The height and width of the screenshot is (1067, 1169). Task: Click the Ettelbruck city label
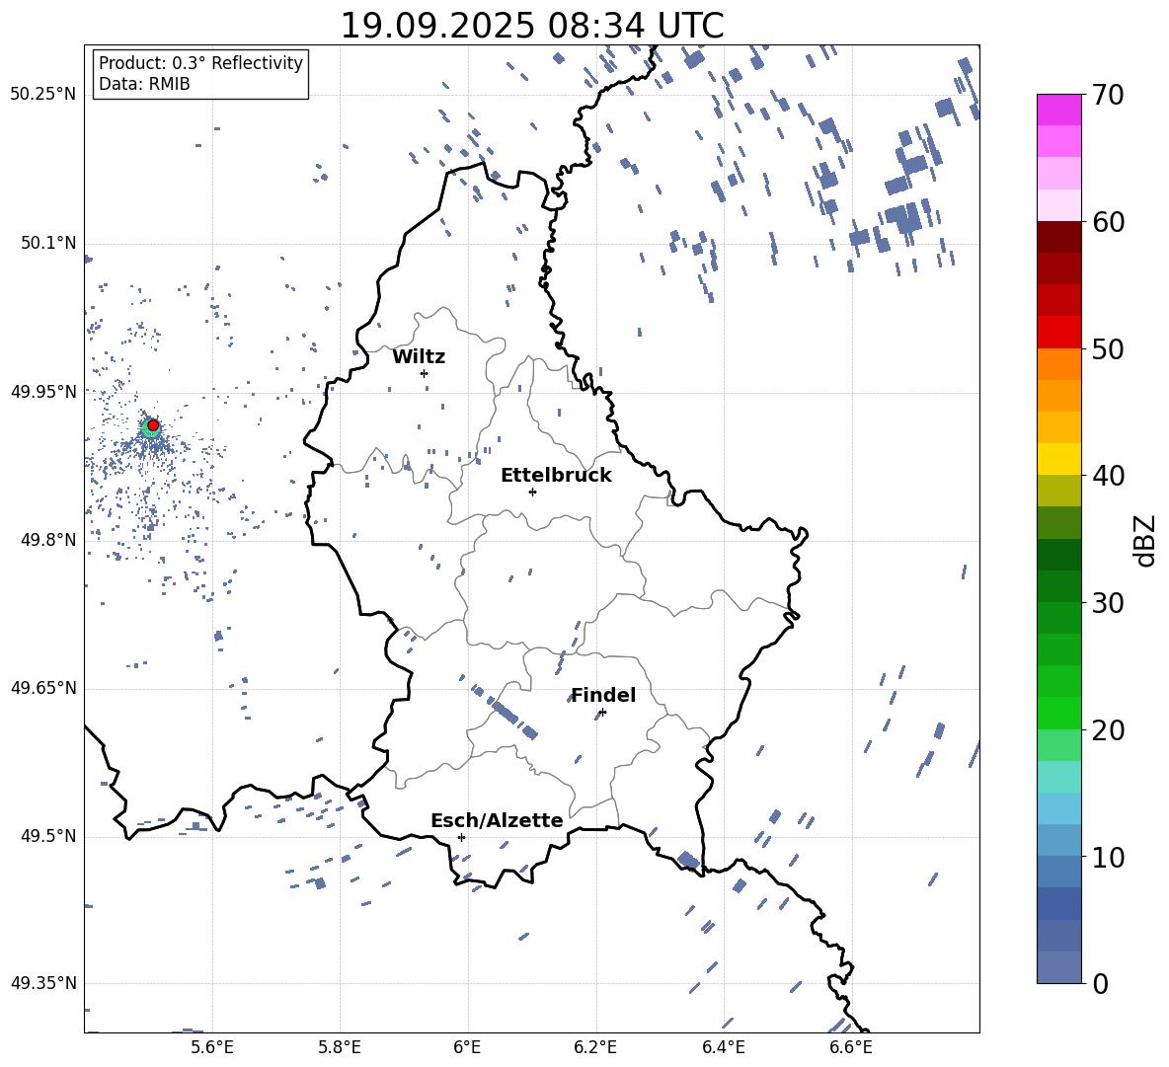point(556,476)
